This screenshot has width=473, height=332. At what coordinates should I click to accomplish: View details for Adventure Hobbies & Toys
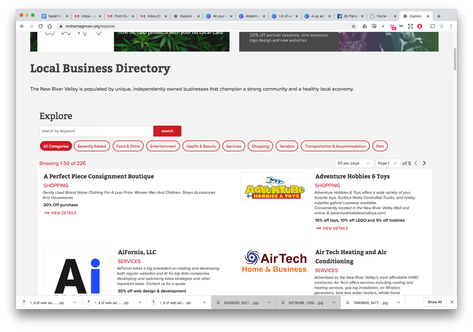(x=332, y=228)
